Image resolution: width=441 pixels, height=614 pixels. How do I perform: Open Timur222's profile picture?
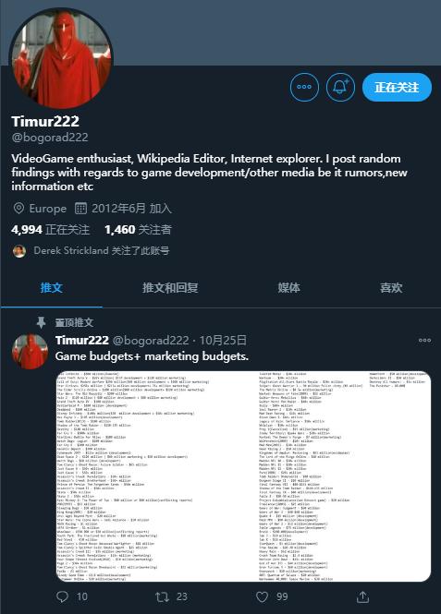pyautogui.click(x=61, y=59)
